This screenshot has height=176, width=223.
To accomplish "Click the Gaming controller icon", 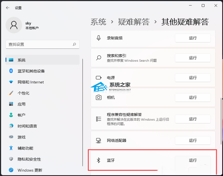I will 11,137.
